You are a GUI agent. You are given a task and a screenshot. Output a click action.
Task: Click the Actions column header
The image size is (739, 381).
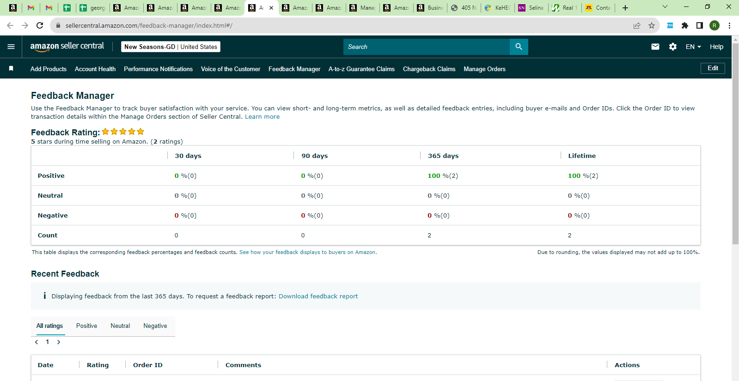point(627,365)
